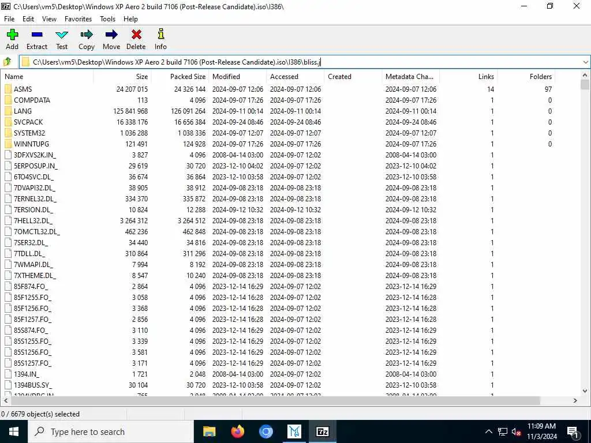591x443 pixels.
Task: Select the 1394.IN_ file name
Action: (x=26, y=374)
